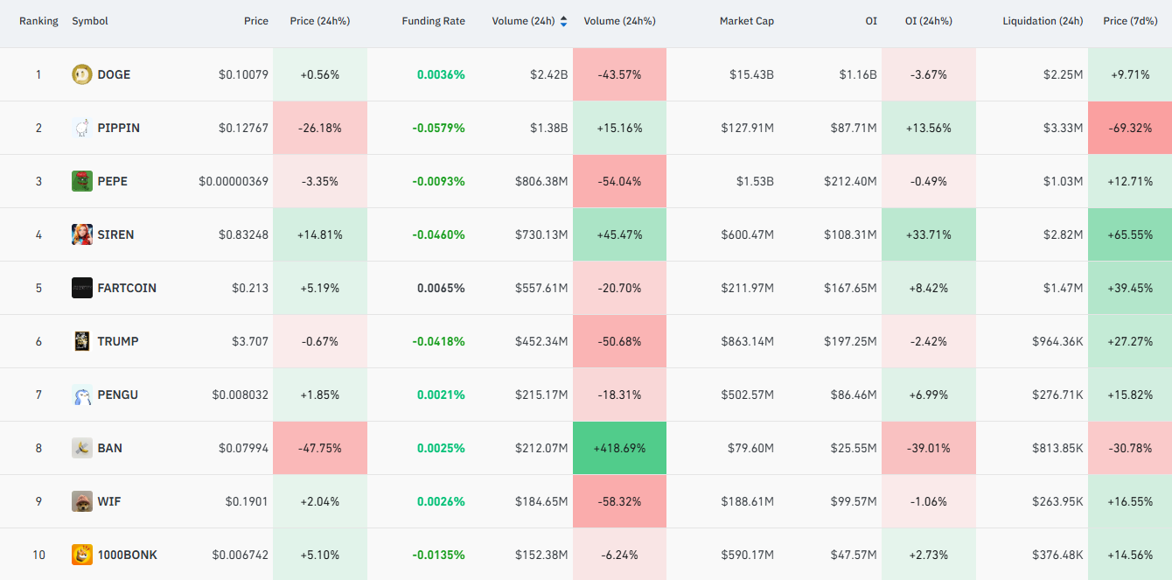Click the BAN banana icon
Screen dimensions: 1172x580
(82, 448)
